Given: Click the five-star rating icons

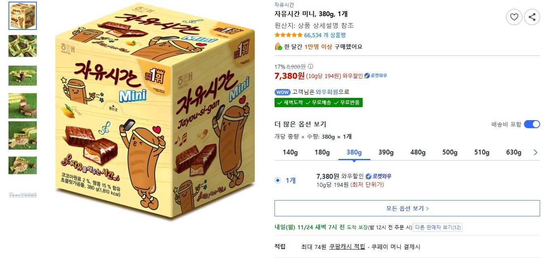Looking at the screenshot, I should [x=288, y=35].
